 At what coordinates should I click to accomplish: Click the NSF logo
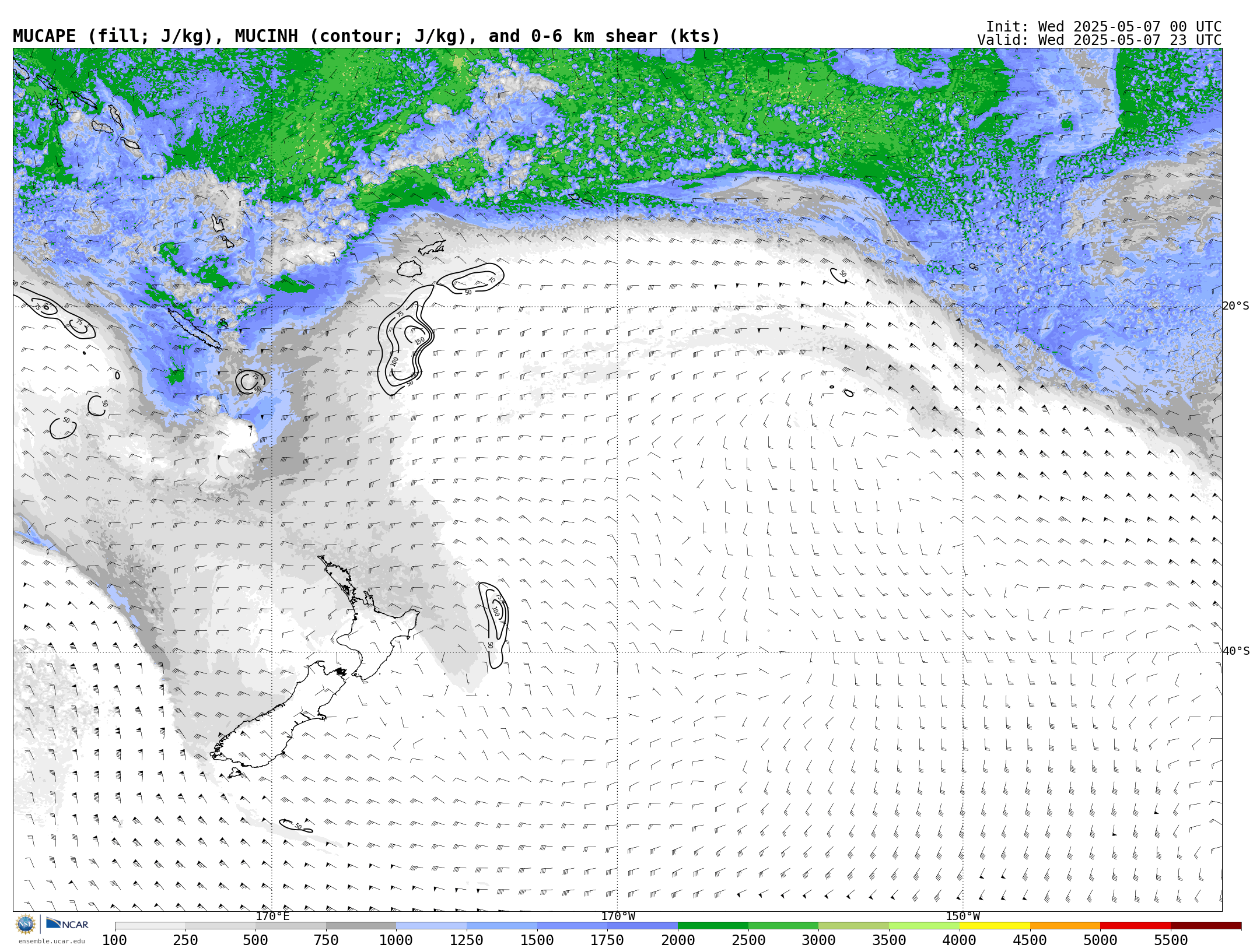pos(26,924)
